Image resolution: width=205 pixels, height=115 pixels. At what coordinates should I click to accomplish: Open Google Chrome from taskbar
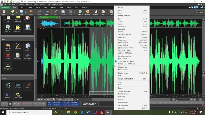[x=75, y=112]
